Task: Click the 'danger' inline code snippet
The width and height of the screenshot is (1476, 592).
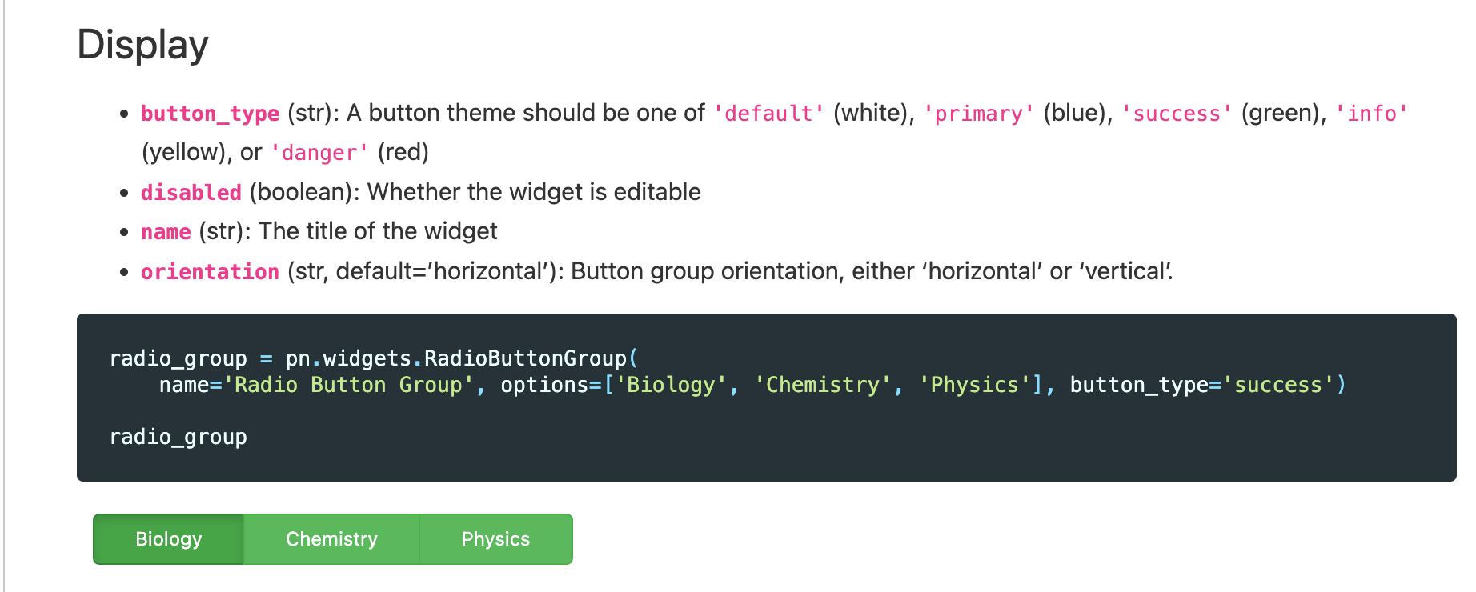Action: pos(318,152)
